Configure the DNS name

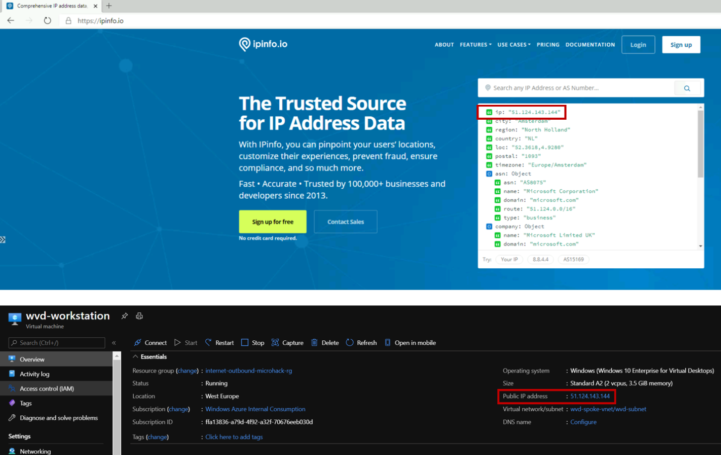click(583, 422)
